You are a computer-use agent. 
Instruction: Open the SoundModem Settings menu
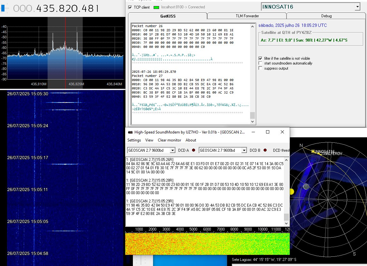coord(134,140)
